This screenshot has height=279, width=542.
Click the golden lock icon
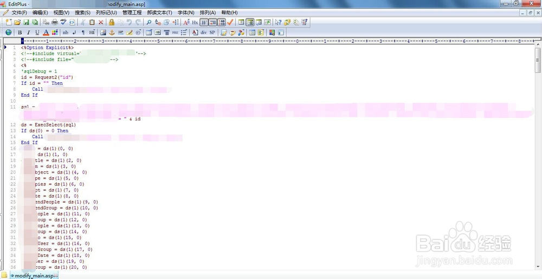coord(112,22)
